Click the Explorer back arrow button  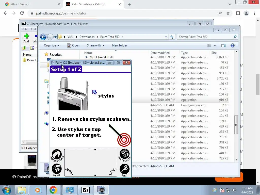click(x=43, y=37)
